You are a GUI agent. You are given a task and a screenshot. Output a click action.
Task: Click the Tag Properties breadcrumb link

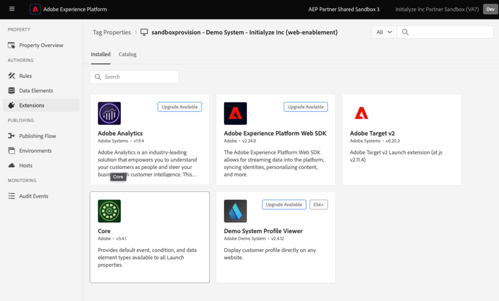[112, 32]
